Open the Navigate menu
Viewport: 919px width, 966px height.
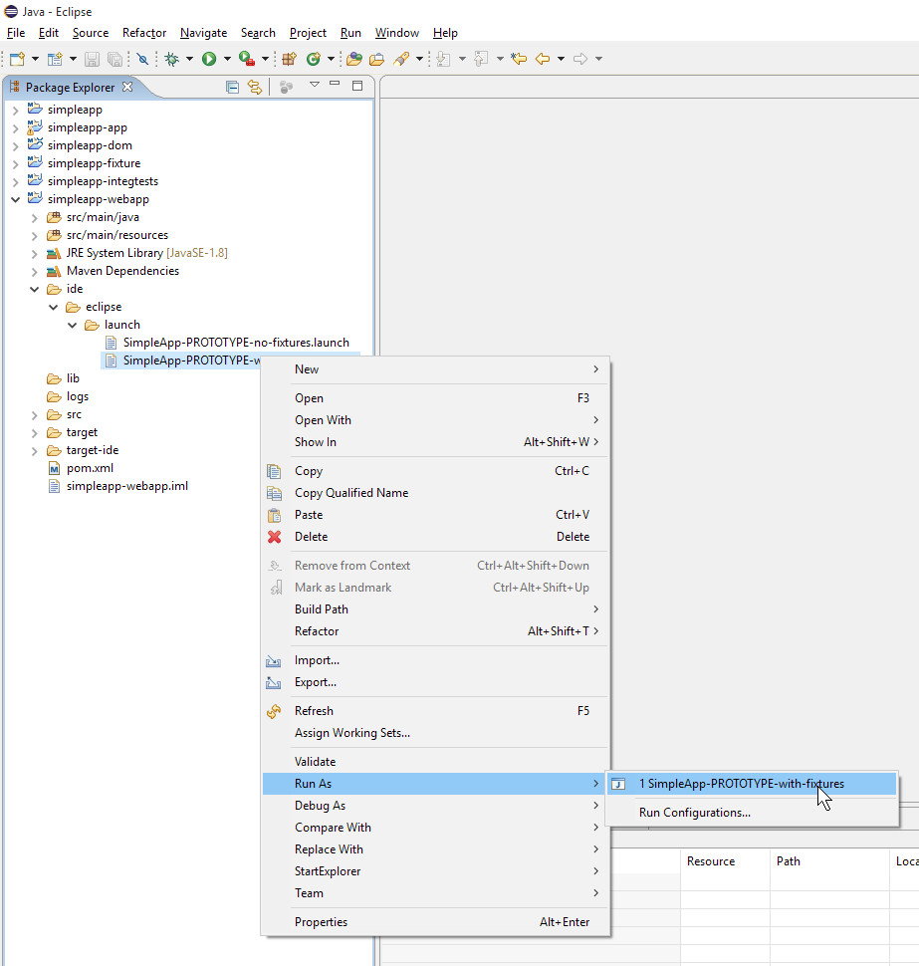pos(203,33)
